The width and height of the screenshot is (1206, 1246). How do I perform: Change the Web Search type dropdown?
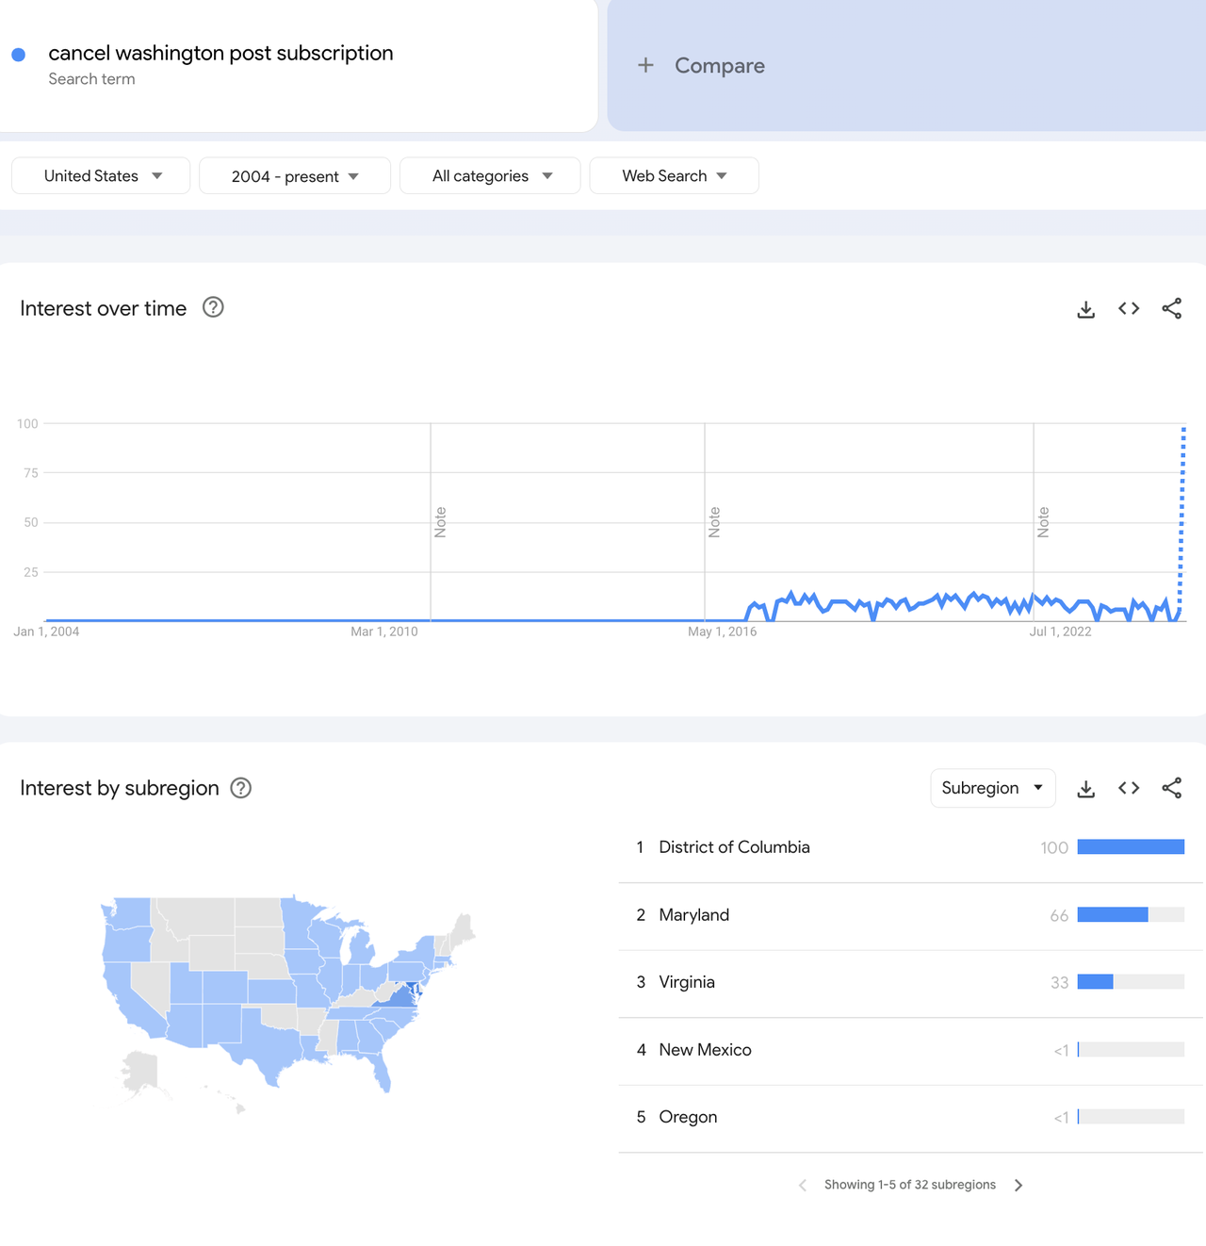tap(674, 176)
